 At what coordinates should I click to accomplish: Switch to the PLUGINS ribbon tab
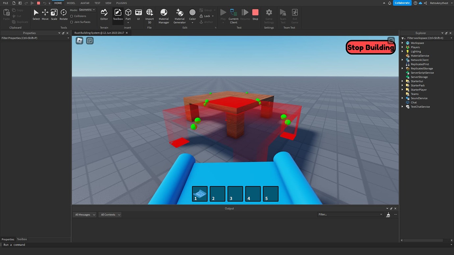click(121, 3)
